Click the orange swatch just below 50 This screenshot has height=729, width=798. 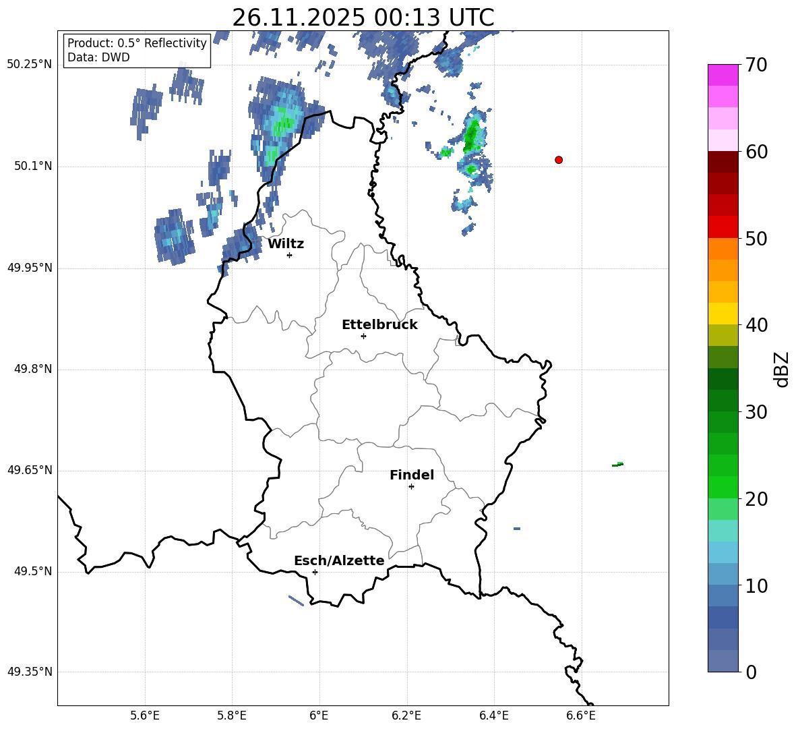tap(723, 249)
